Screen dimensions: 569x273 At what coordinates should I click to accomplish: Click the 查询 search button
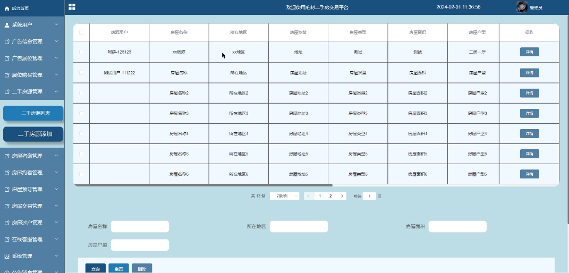click(x=96, y=269)
